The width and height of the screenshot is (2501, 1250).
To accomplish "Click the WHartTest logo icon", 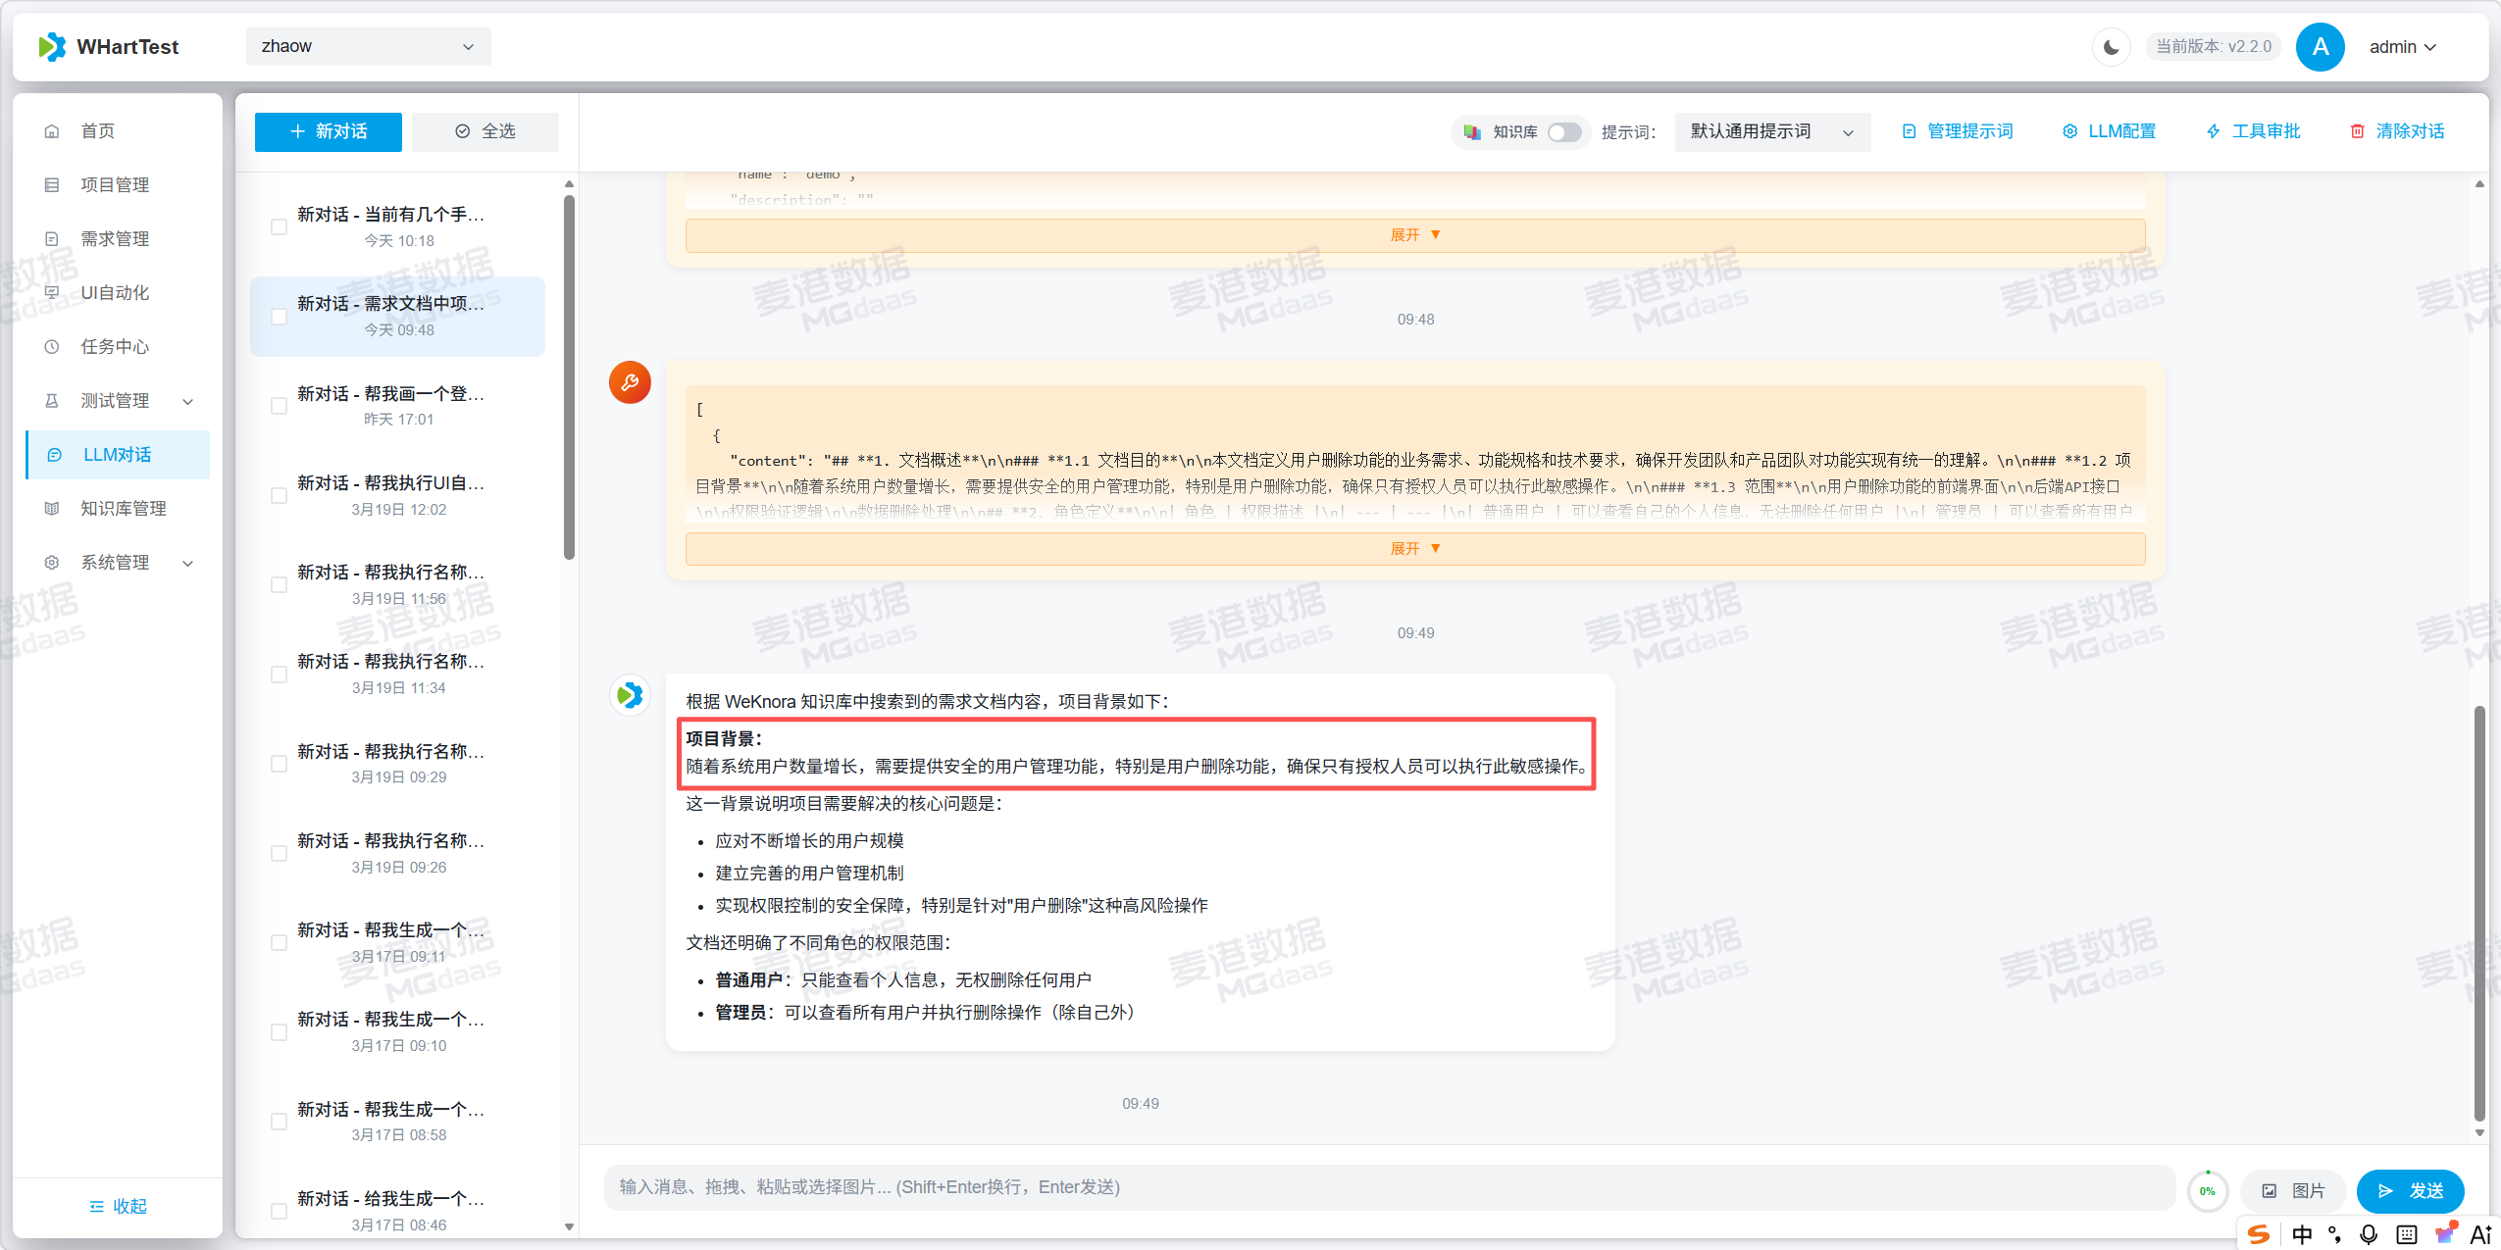I will (52, 47).
